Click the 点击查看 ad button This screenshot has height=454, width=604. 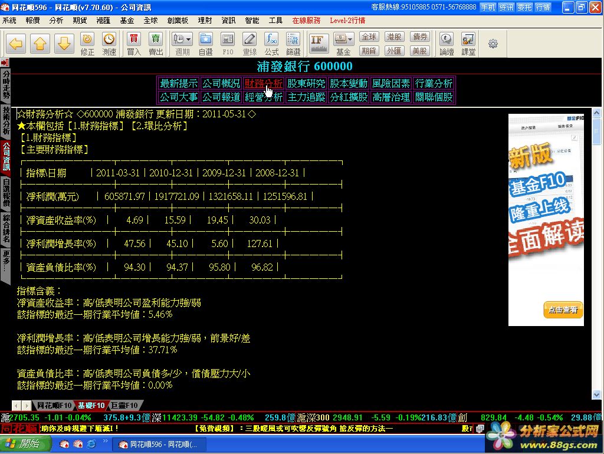563,310
